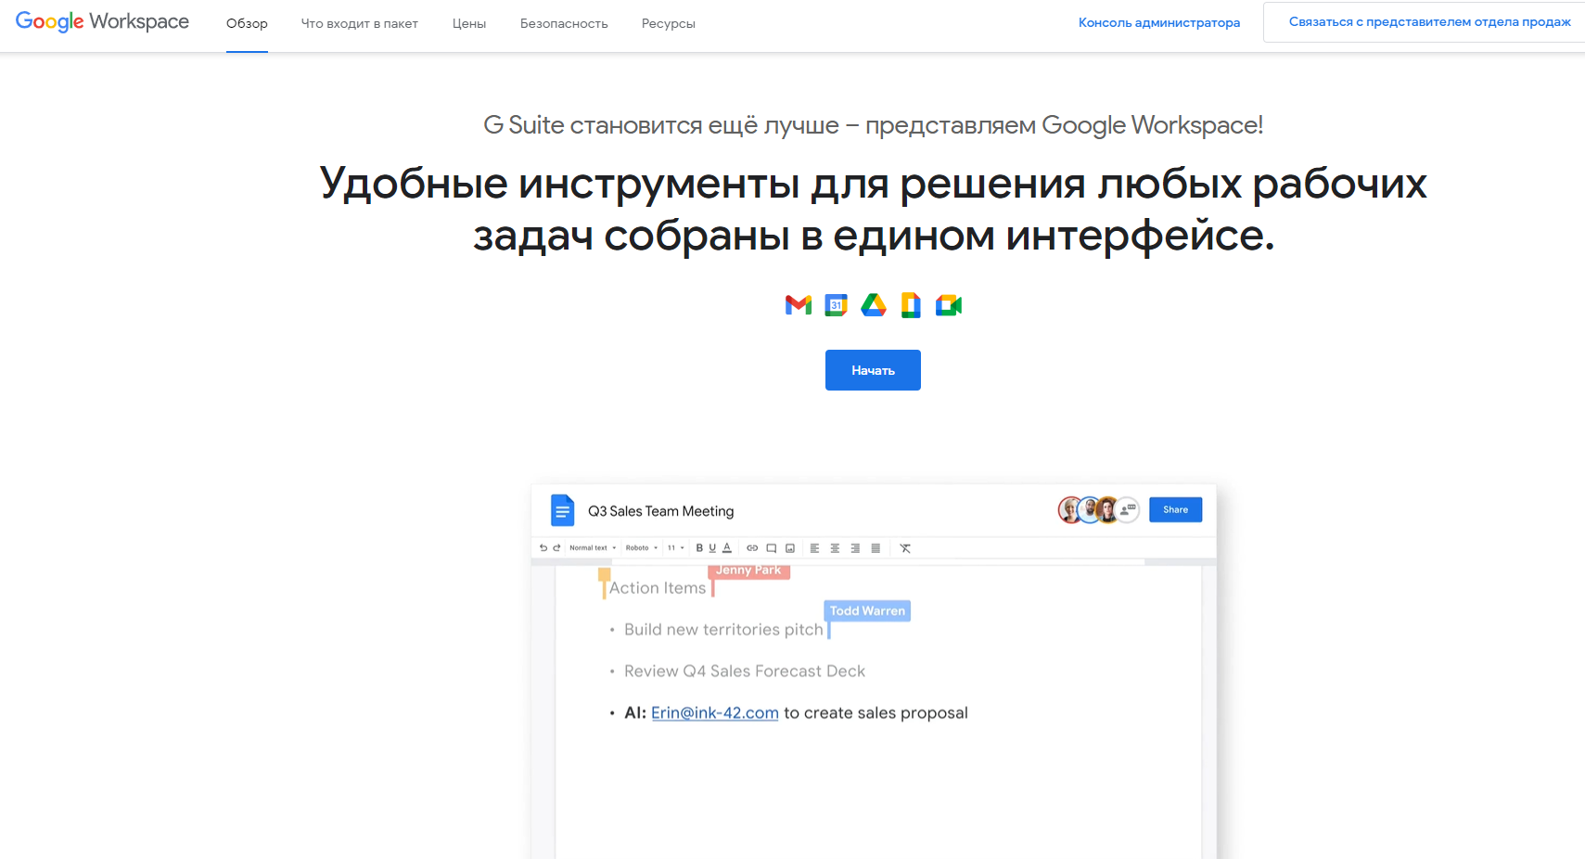Click the Q3 Sales Team Meeting title
Image resolution: width=1585 pixels, height=859 pixels.
click(x=660, y=511)
